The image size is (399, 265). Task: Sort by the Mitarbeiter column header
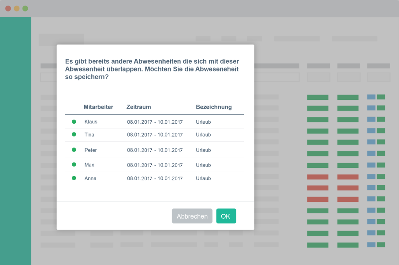[98, 107]
